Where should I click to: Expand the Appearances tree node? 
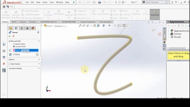pos(169,31)
